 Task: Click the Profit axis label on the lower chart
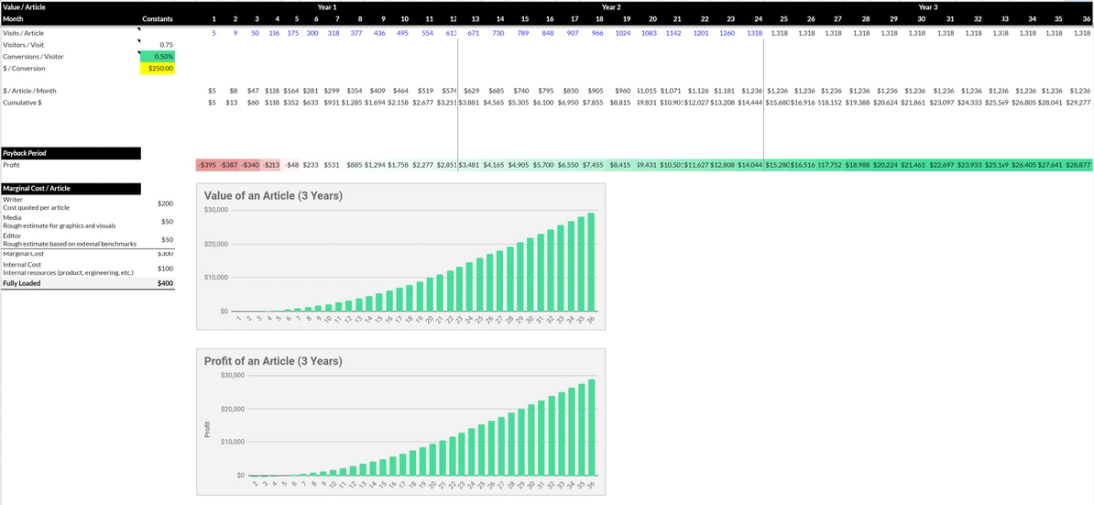coord(207,428)
